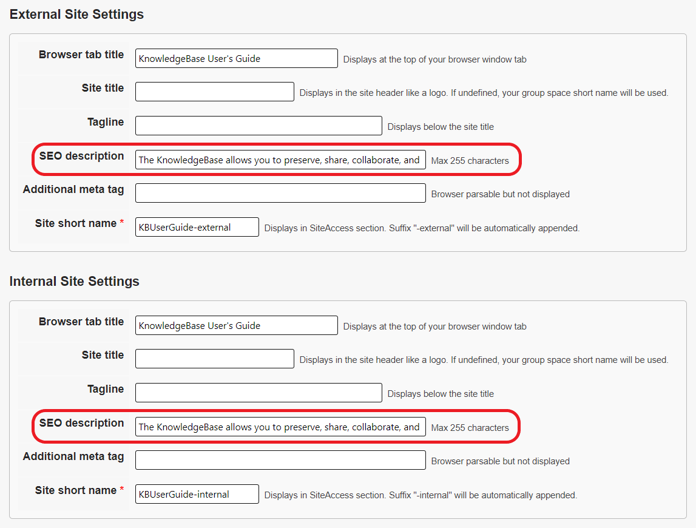
Task: Click External 'Displays in the site header' hint
Action: coord(484,93)
